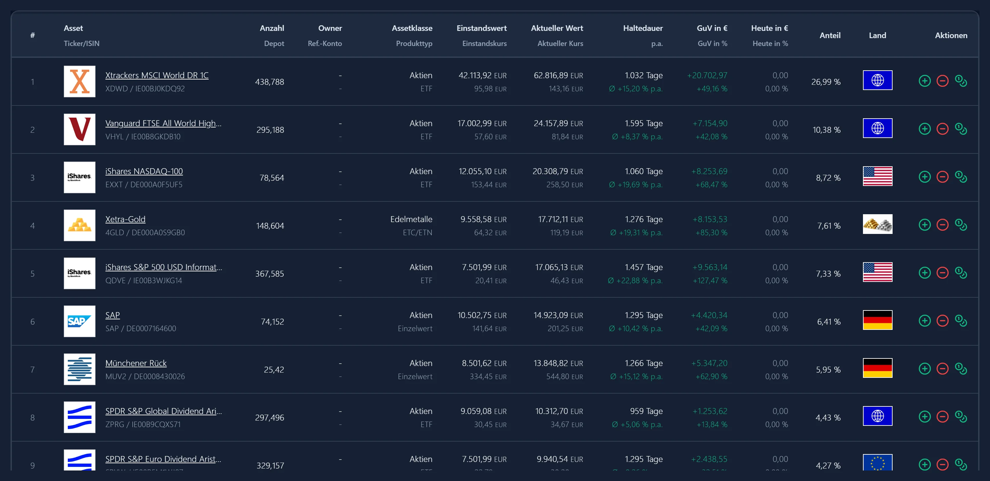Click the globe flag in Xtrackers row
The width and height of the screenshot is (990, 481).
pyautogui.click(x=877, y=80)
